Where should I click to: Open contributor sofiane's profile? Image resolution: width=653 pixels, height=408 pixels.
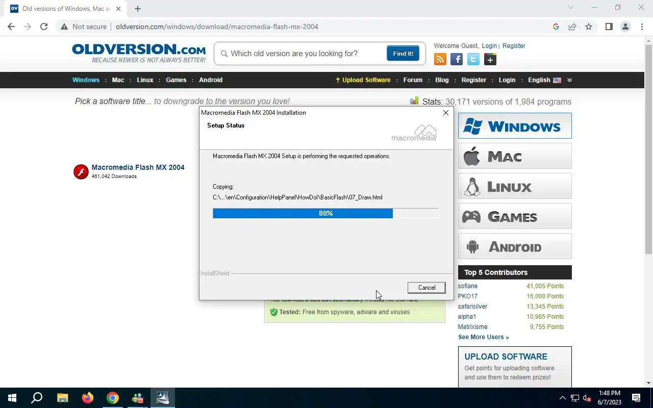[x=468, y=286]
